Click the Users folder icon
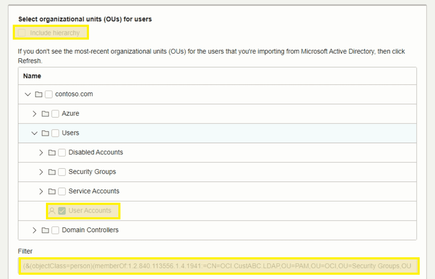 coord(45,133)
